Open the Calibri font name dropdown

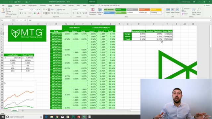point(30,10)
